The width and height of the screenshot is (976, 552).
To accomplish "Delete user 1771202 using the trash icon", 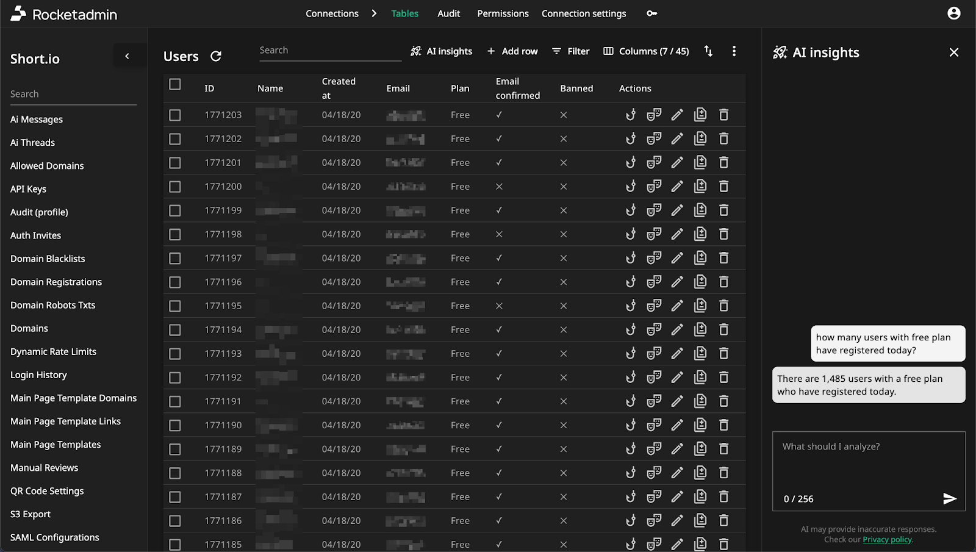I will click(x=723, y=138).
